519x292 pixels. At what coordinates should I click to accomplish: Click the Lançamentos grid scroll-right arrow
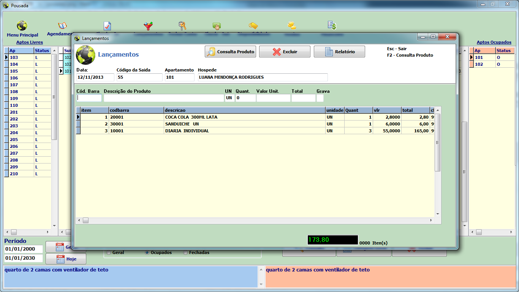[x=431, y=221]
